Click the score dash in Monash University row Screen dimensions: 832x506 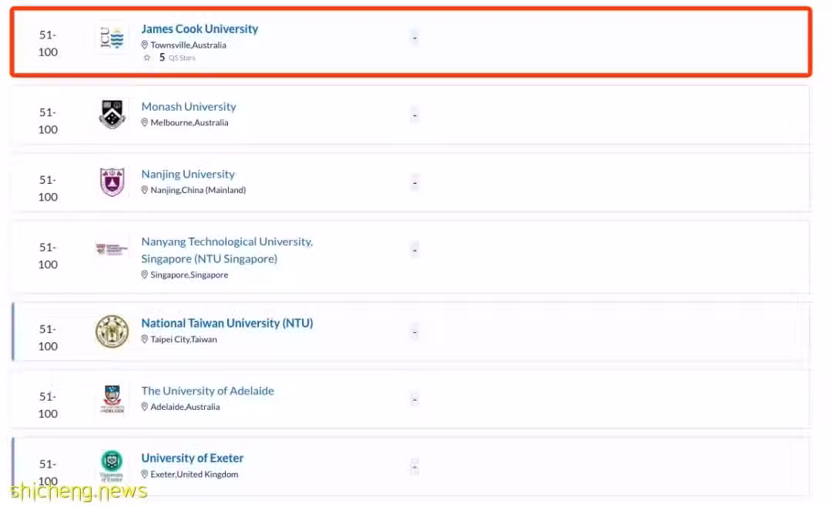415,115
